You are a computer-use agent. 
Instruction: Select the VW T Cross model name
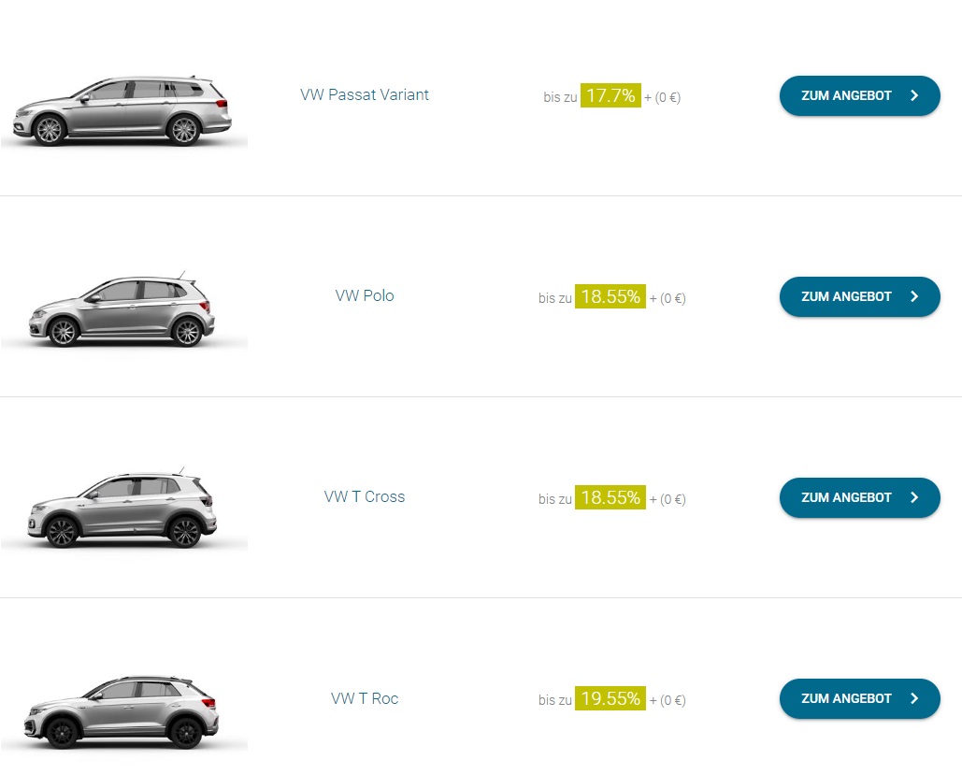[365, 496]
